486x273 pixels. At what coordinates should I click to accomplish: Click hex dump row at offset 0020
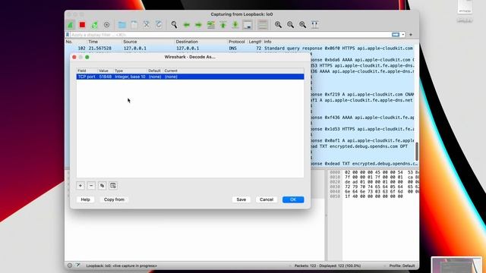[374, 182]
